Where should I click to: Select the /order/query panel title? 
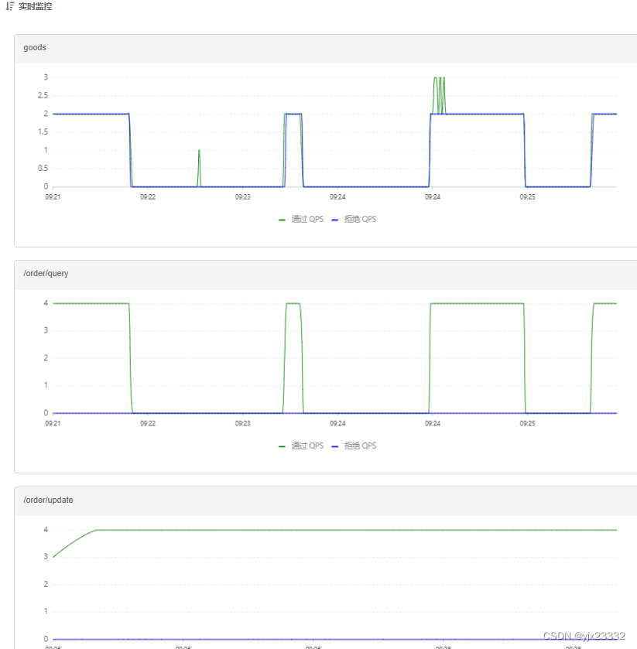tap(46, 273)
